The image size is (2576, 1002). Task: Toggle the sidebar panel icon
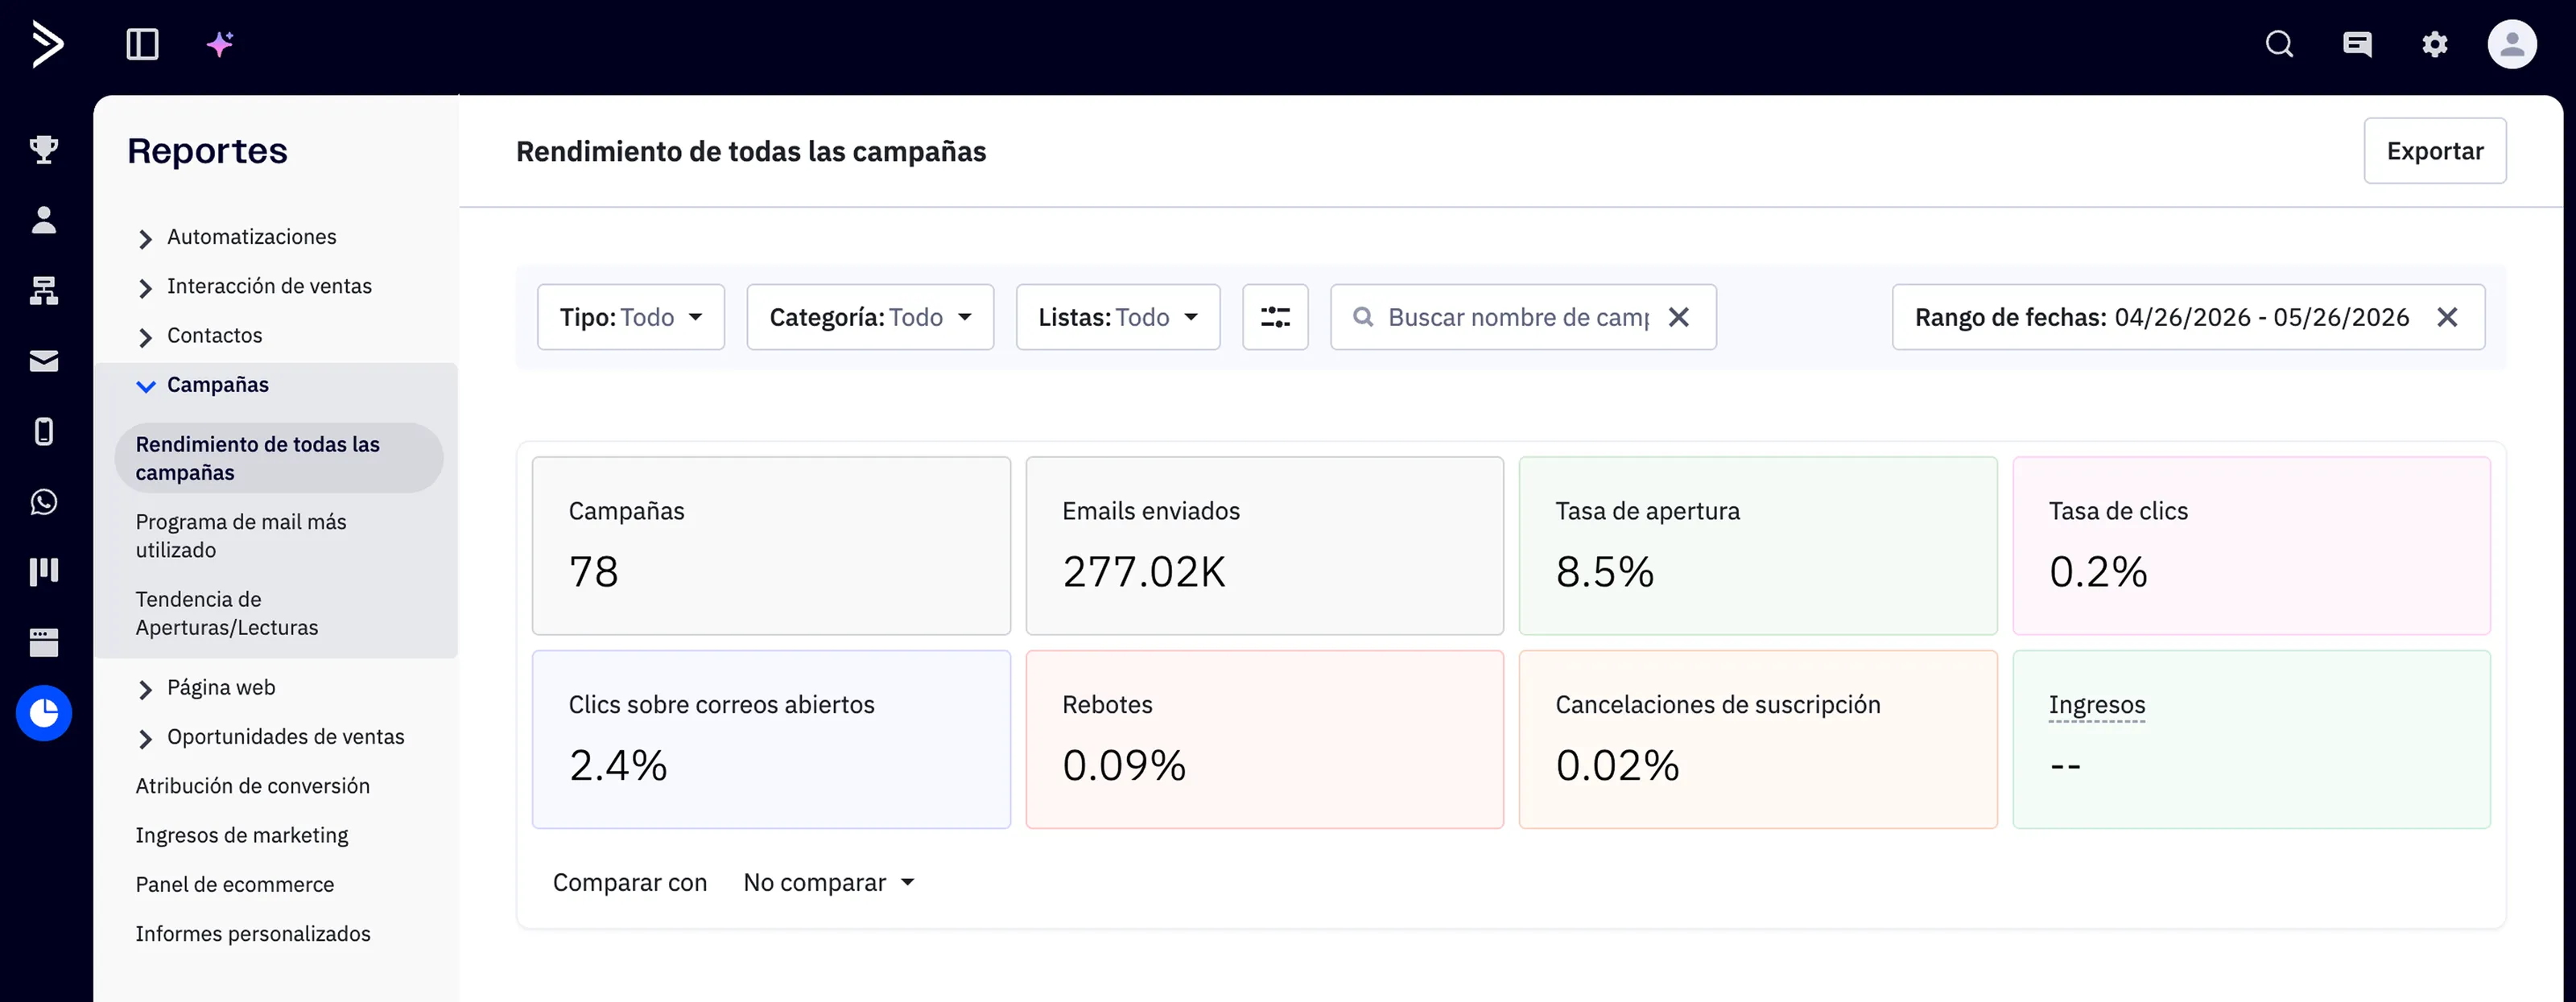pyautogui.click(x=142, y=44)
